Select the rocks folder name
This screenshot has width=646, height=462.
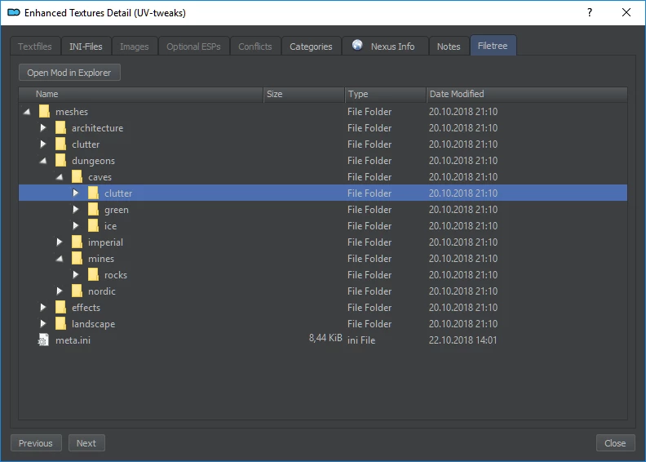116,275
